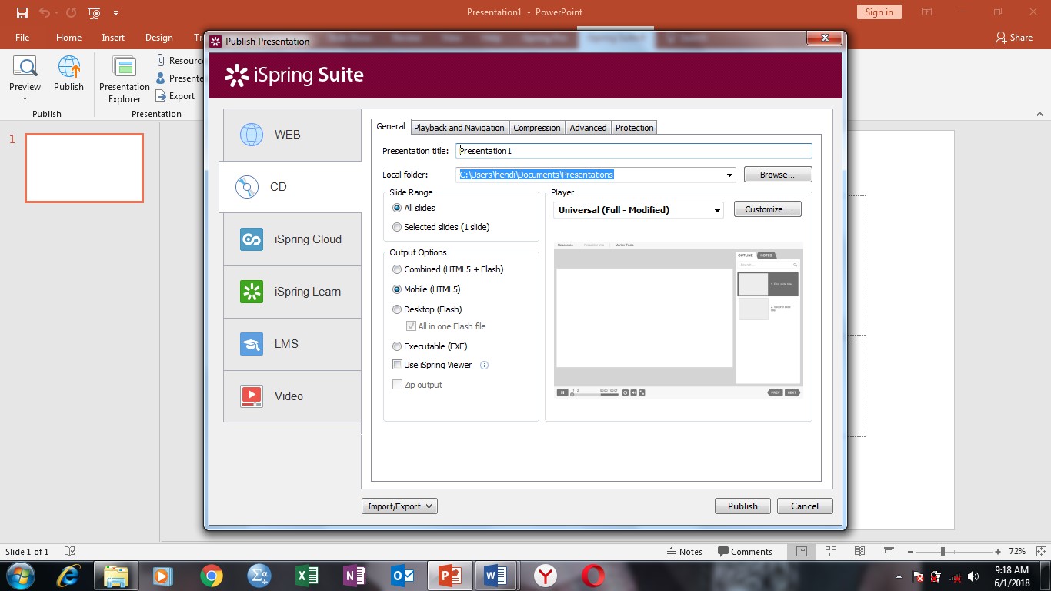Select the All slides radio button

(397, 208)
